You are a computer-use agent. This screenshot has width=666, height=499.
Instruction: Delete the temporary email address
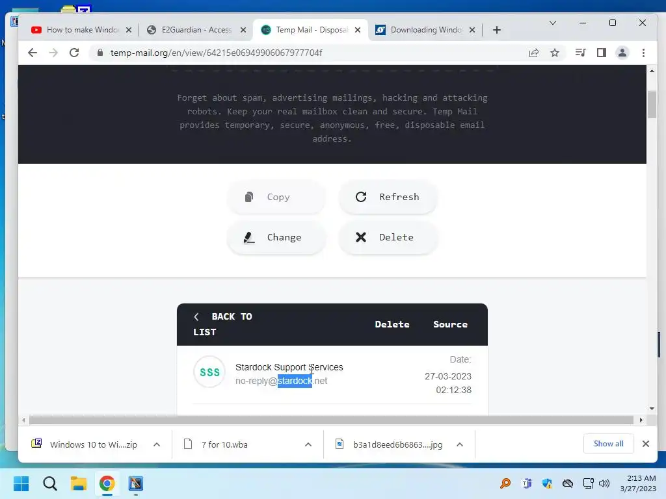(x=388, y=237)
